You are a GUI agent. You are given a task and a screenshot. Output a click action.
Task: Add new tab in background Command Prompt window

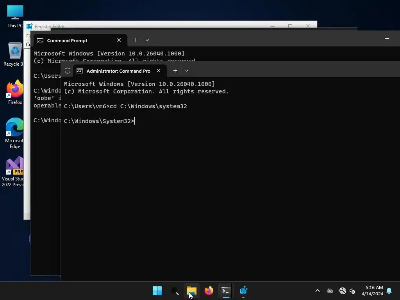136,40
